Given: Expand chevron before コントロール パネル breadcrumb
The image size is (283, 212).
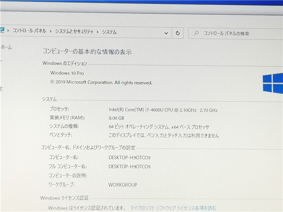Looking at the screenshot, I should coord(8,31).
